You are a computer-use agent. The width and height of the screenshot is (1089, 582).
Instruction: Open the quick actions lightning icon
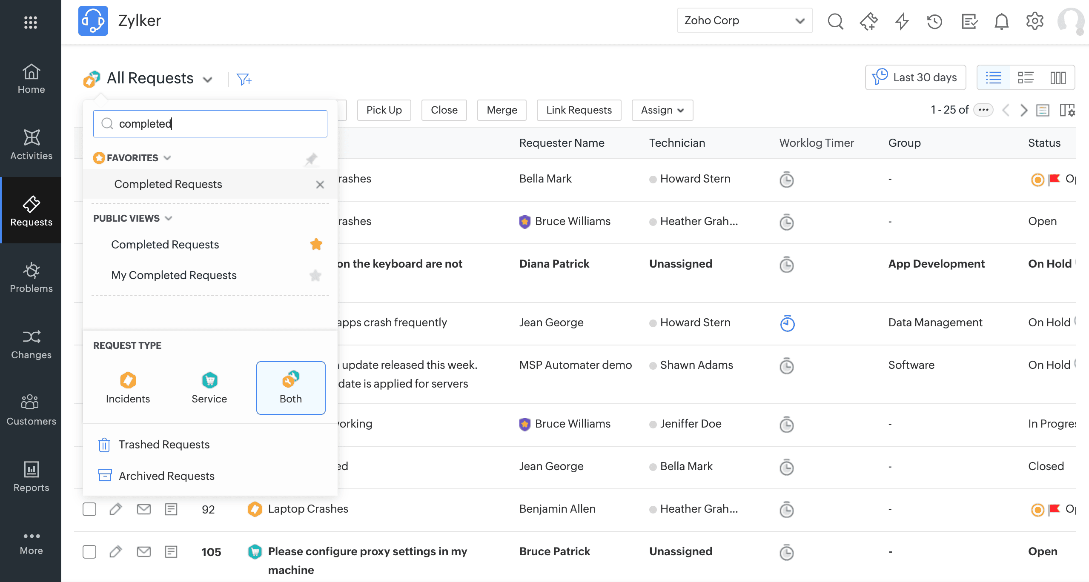pyautogui.click(x=902, y=21)
